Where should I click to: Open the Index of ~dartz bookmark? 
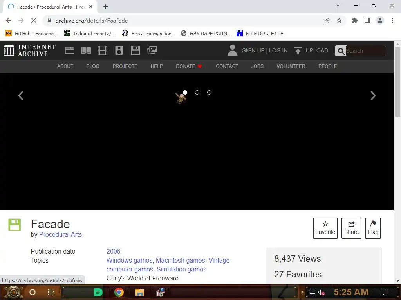tap(90, 34)
